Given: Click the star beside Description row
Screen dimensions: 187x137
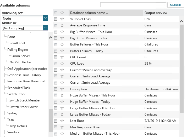Looking at the screenshot, I should [62, 89].
